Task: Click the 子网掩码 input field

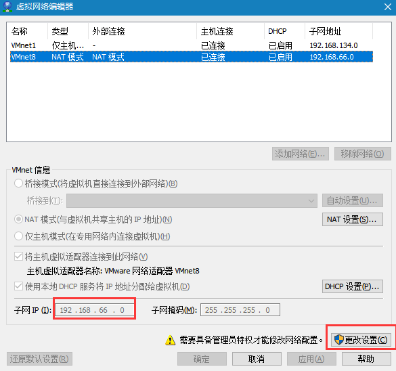Action: pyautogui.click(x=240, y=309)
